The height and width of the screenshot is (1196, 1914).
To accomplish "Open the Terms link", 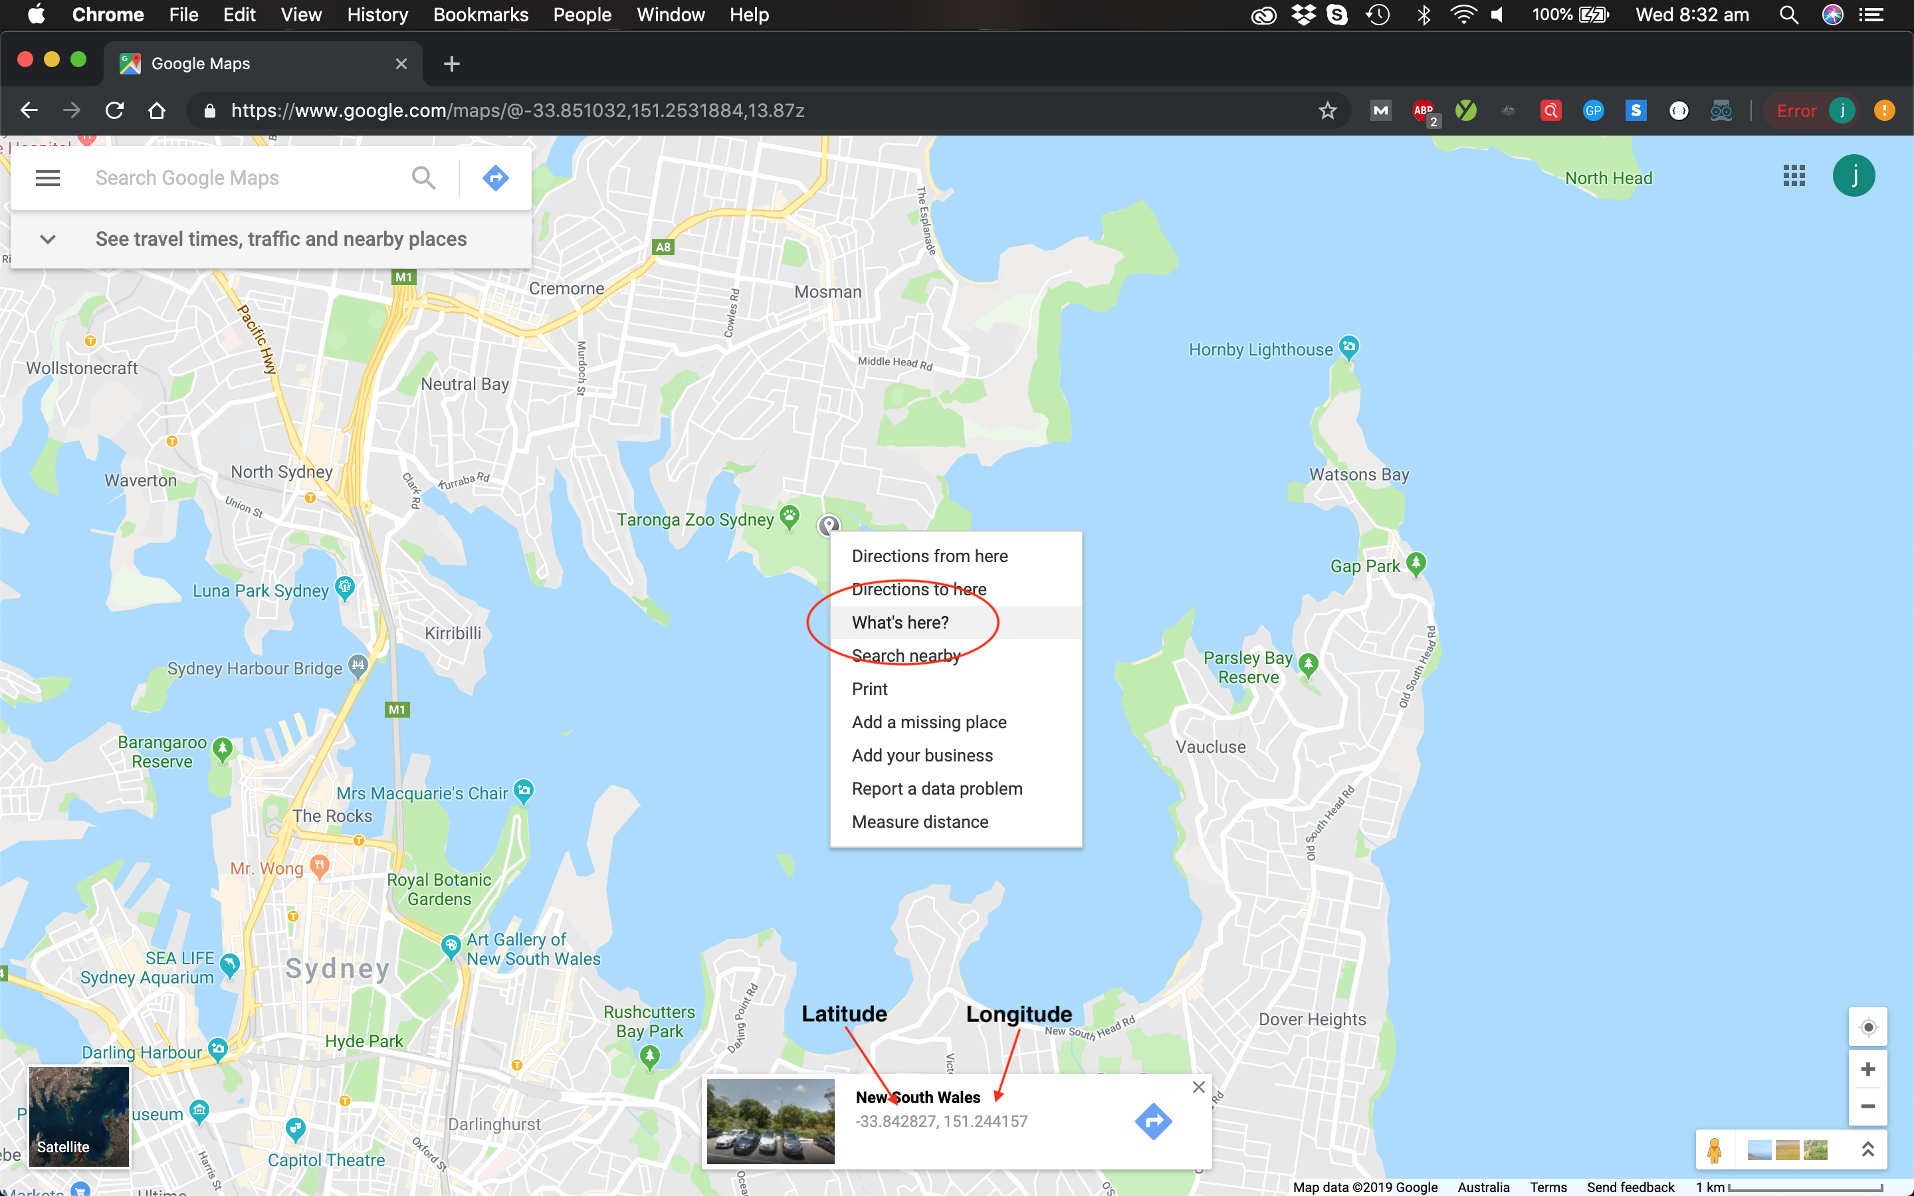I will point(1548,1187).
